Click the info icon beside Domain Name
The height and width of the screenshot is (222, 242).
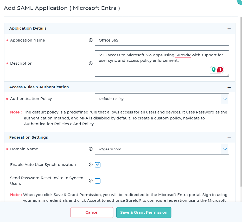pos(91,149)
